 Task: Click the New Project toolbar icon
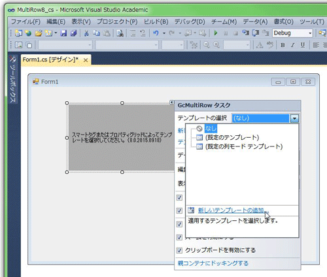18,33
